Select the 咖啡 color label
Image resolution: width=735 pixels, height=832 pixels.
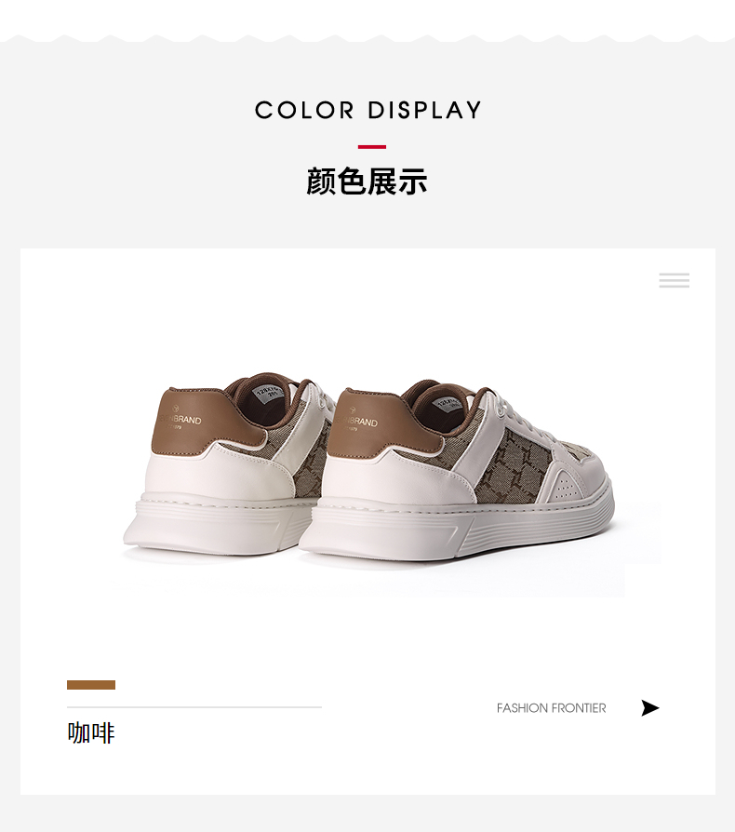(x=91, y=732)
